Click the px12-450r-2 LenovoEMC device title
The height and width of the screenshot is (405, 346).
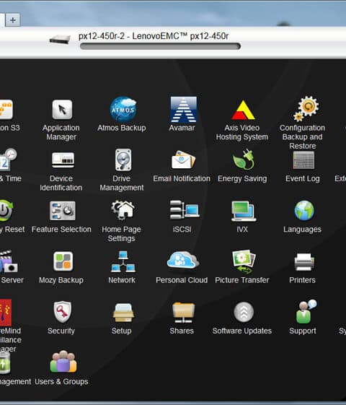(154, 36)
